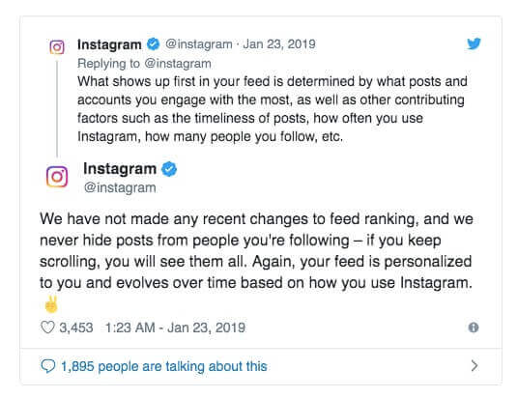Click the large Instagram profile avatar
This screenshot has height=399, width=518.
(x=57, y=177)
